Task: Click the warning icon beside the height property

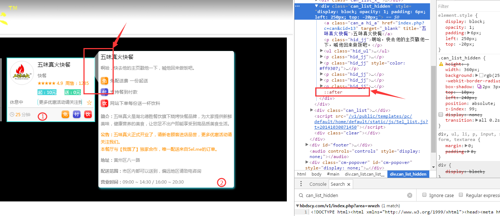Action: coord(441,64)
